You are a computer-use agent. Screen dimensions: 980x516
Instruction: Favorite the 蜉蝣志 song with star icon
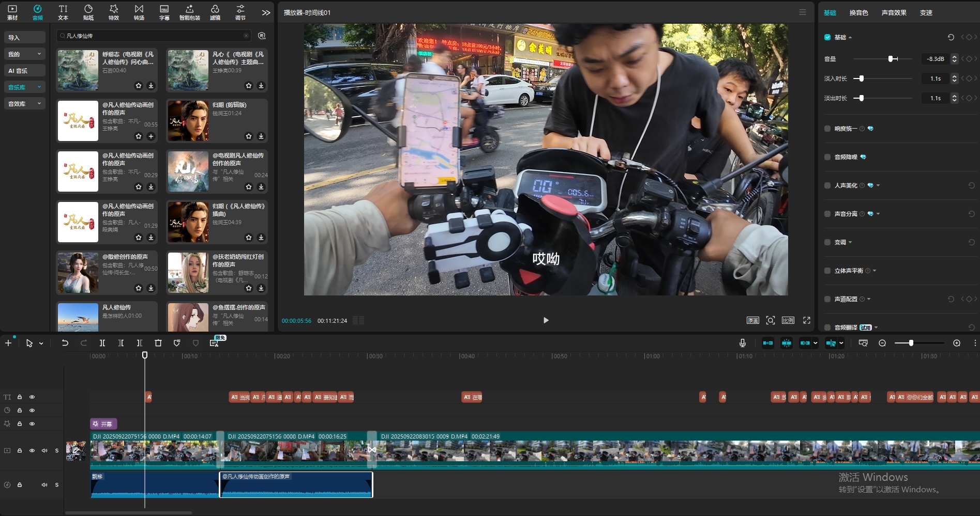[139, 86]
